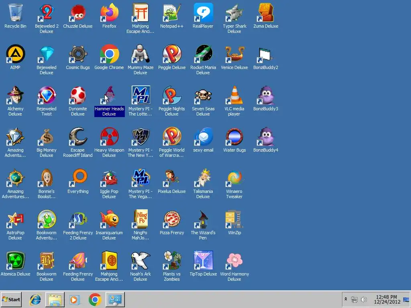This screenshot has height=308, width=411.
Task: Click the Bookworm Deluxe book icon
Action: click(47, 260)
